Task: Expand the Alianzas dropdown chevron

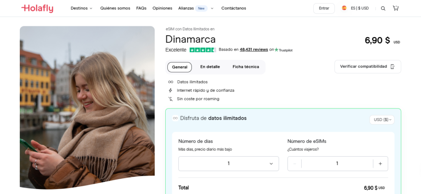Action: coord(212,8)
